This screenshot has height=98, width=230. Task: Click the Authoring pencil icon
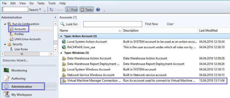coord(6,78)
